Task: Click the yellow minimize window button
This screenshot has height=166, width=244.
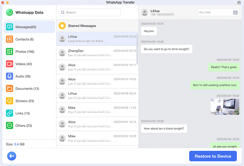Action: pyautogui.click(x=7, y=3)
